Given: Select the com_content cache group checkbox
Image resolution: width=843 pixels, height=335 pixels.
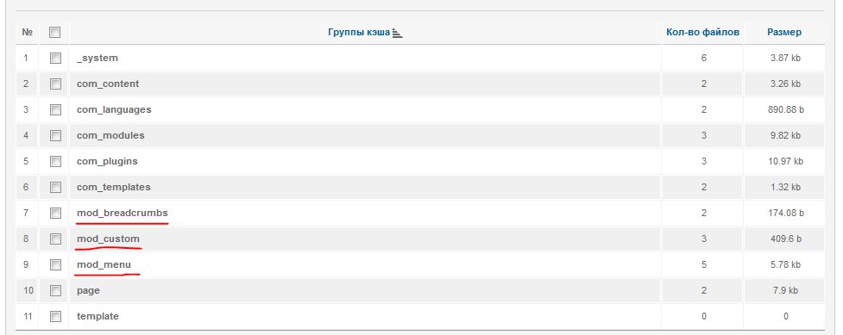Looking at the screenshot, I should 55,84.
